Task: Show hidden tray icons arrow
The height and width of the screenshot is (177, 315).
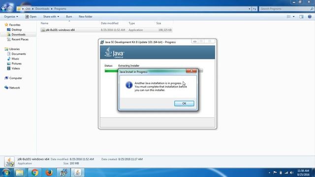Action: (x=269, y=173)
